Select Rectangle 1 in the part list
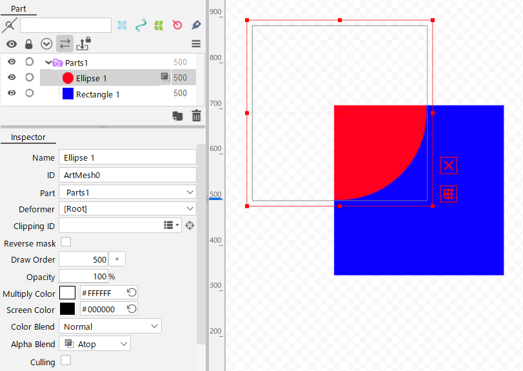The width and height of the screenshot is (523, 371). 97,94
